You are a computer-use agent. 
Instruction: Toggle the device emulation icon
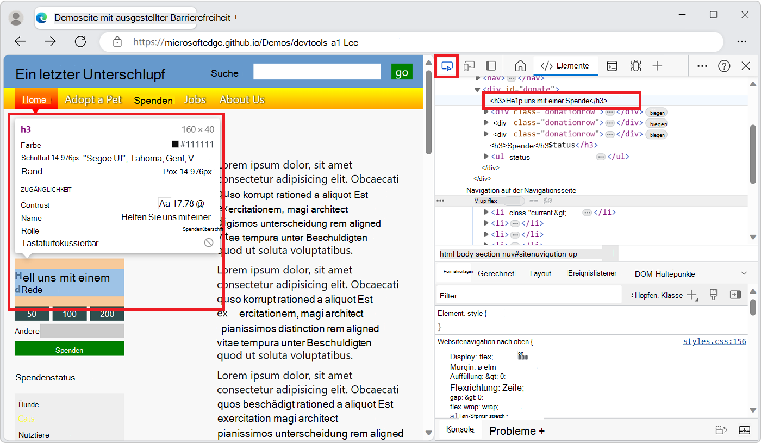pos(469,65)
